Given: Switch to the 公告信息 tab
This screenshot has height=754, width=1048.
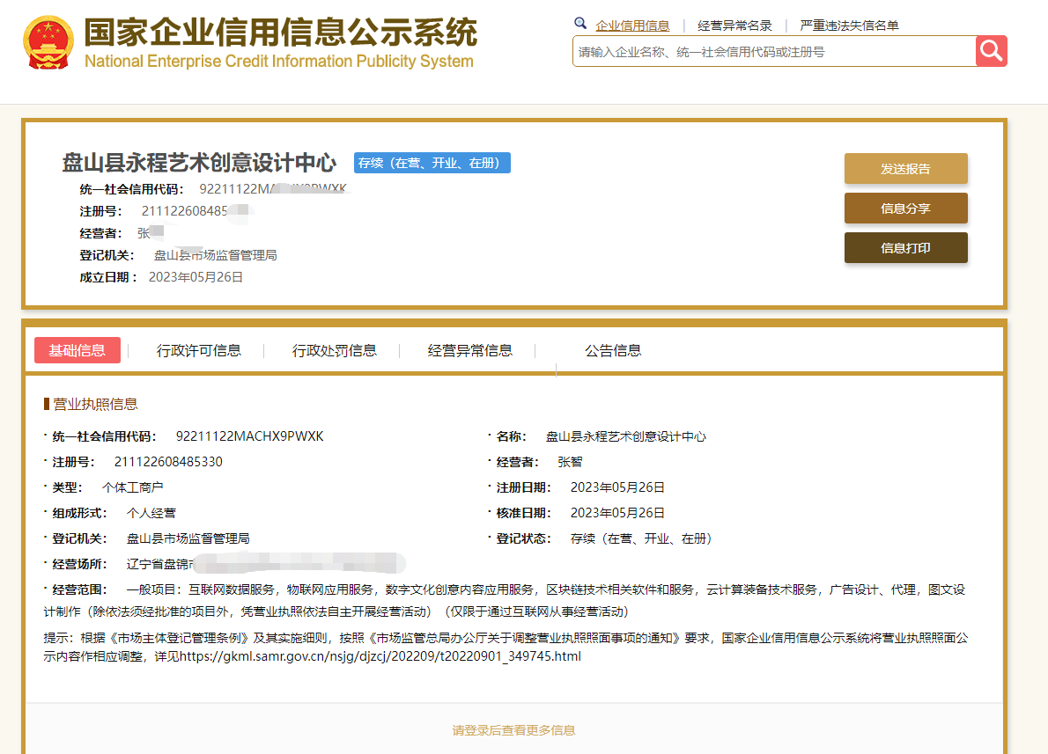Looking at the screenshot, I should point(613,351).
